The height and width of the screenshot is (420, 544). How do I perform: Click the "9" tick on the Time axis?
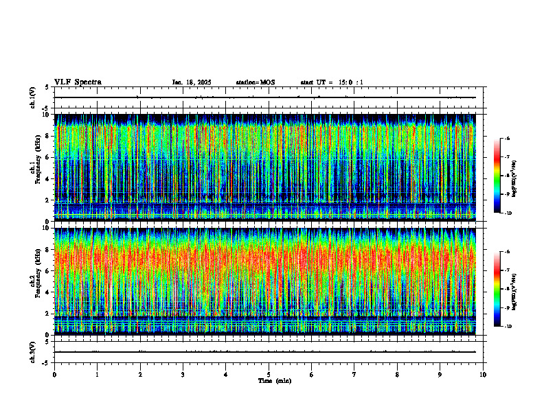(440, 375)
